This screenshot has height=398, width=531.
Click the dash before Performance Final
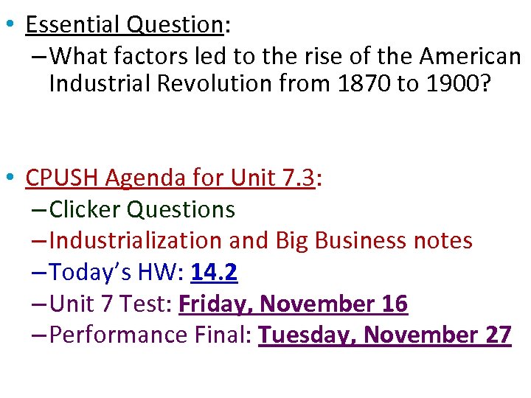click(40, 335)
